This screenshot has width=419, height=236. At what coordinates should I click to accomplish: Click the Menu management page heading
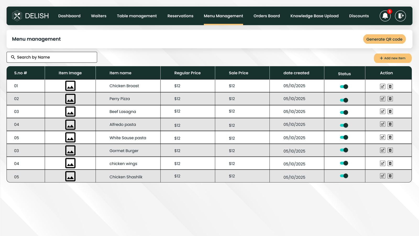[36, 39]
